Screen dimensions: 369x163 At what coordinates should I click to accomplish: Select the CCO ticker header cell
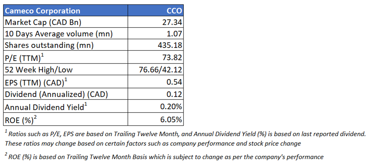174,10
